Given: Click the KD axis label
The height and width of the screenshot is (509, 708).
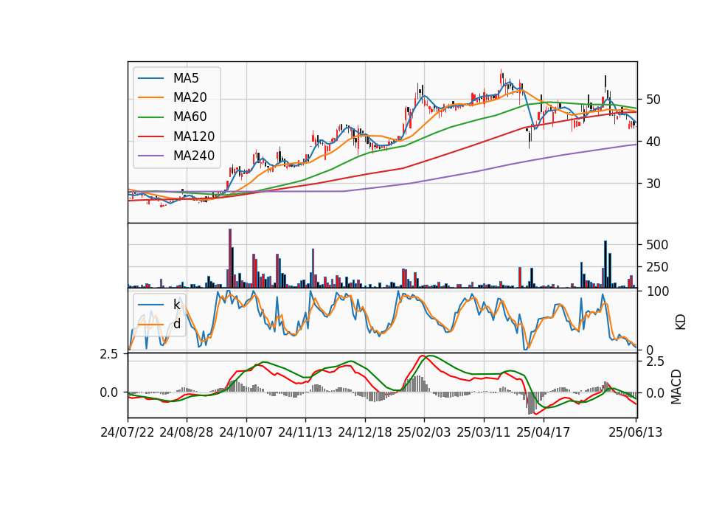Looking at the screenshot, I should pyautogui.click(x=681, y=322).
